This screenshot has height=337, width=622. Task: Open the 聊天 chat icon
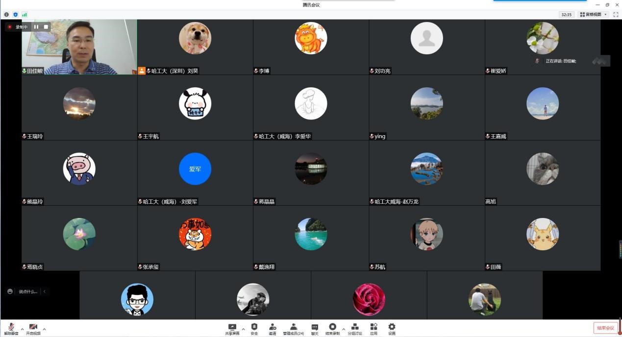click(x=315, y=328)
